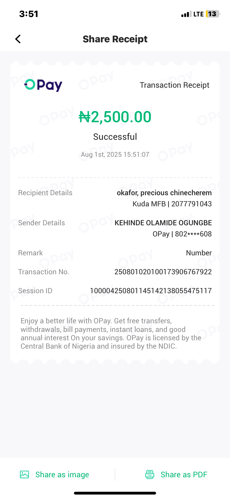
Task: Tap the battery indicator showing 13
Action: coord(212,14)
